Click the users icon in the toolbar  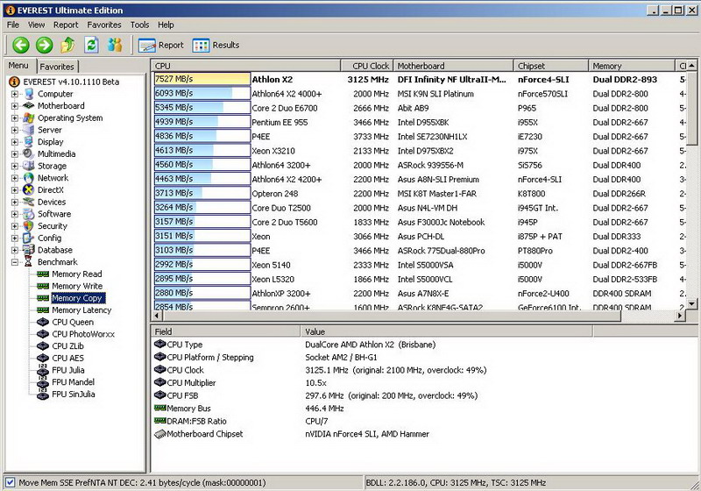click(x=115, y=45)
